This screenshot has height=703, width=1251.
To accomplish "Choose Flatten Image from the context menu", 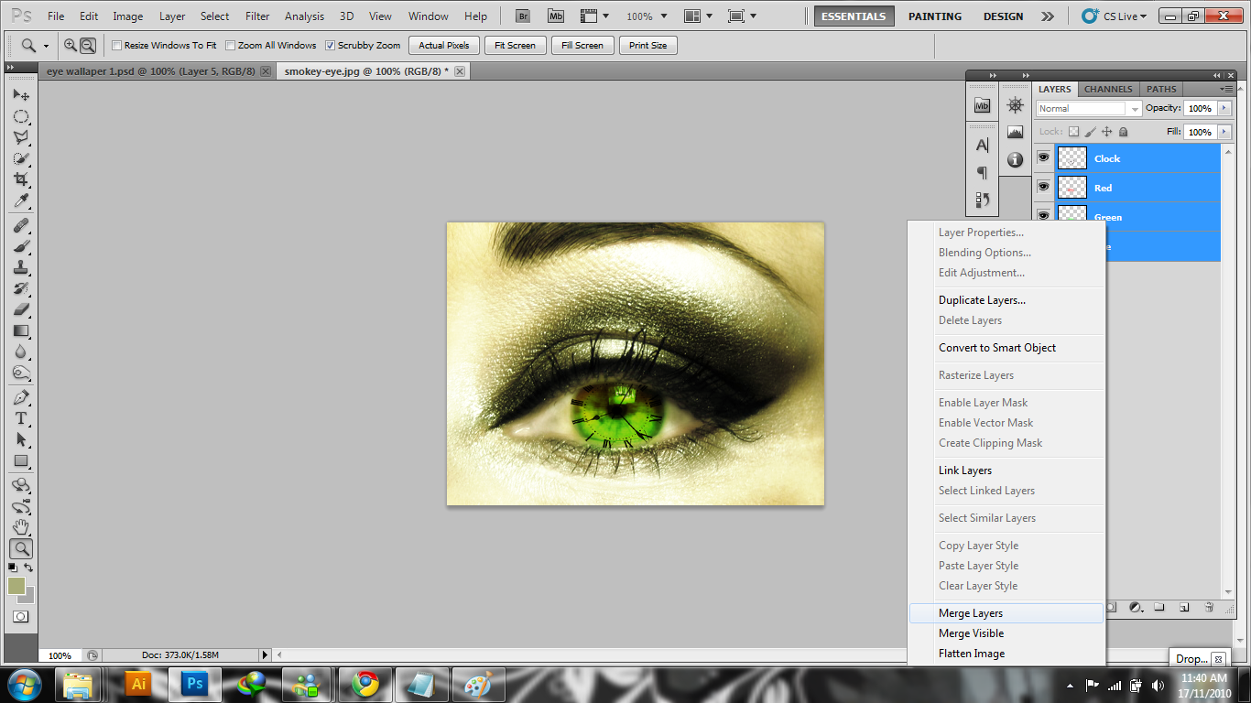I will click(x=972, y=653).
